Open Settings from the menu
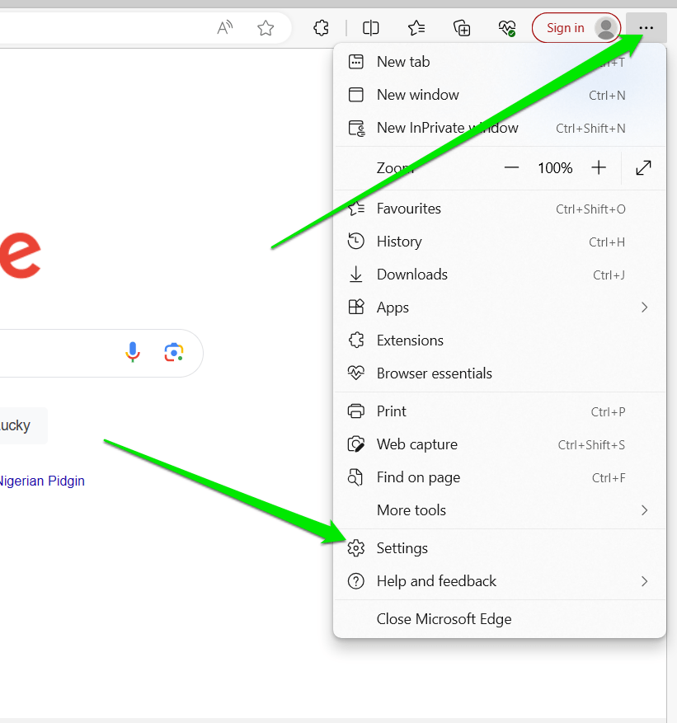 500,548
